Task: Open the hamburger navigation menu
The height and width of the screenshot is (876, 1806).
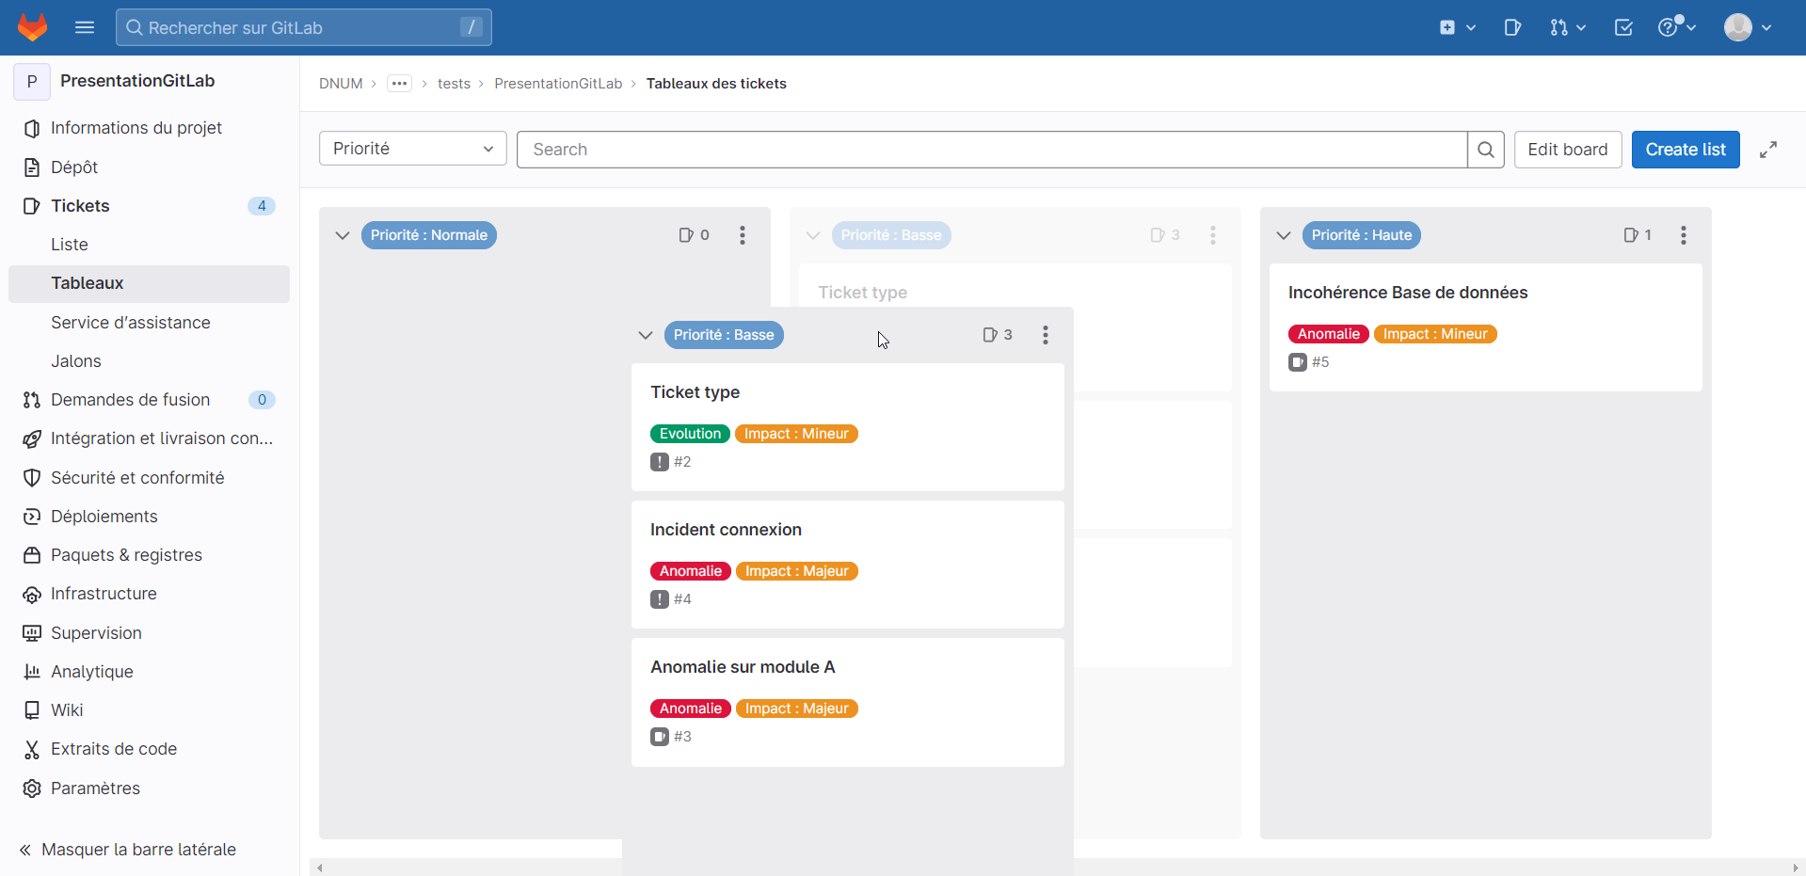Action: click(x=85, y=27)
